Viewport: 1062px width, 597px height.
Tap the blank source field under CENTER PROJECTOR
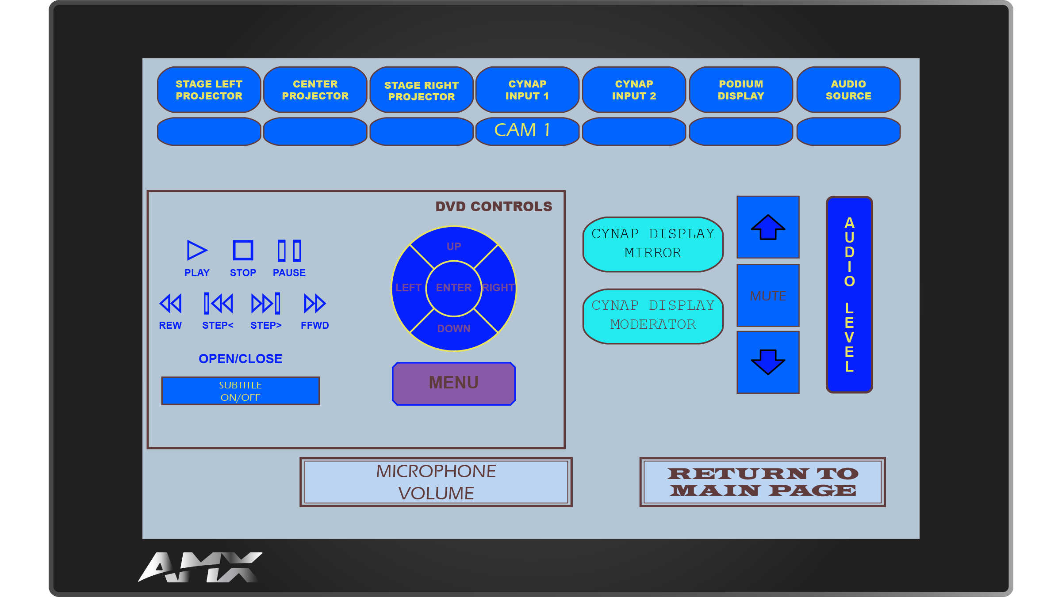315,131
